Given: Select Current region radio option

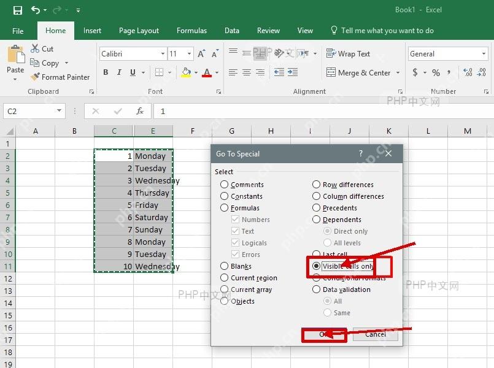Looking at the screenshot, I should [224, 278].
